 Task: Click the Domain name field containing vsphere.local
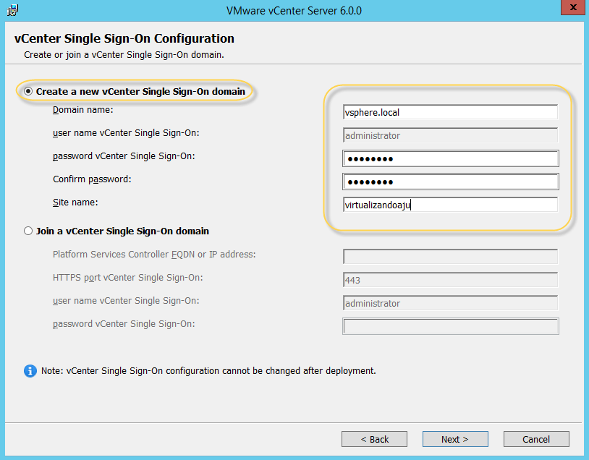tap(449, 113)
